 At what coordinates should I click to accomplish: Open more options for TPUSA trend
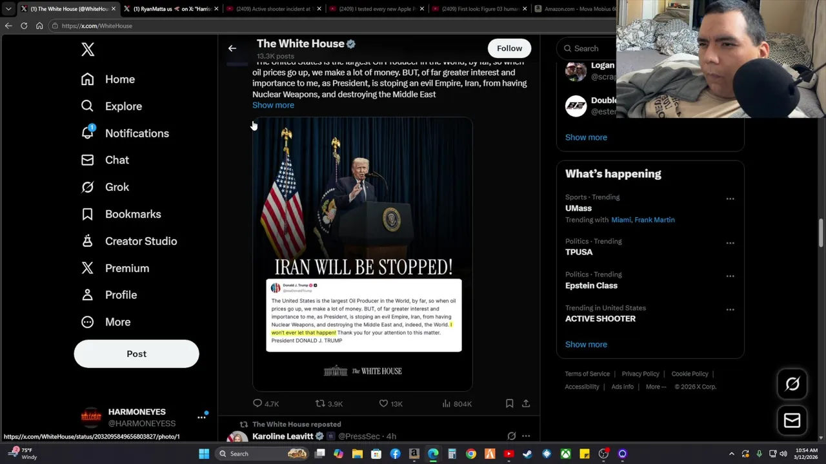(x=730, y=243)
